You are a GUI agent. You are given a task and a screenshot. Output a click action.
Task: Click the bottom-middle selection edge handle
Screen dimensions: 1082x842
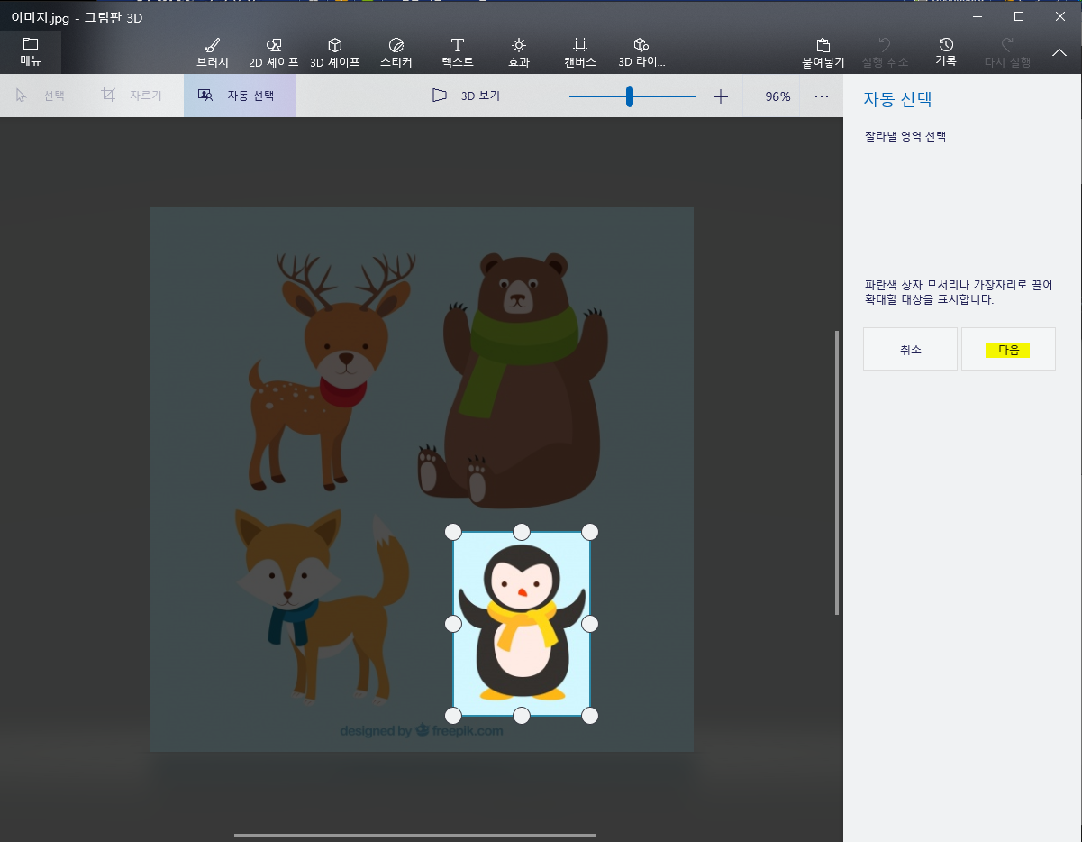tap(522, 716)
